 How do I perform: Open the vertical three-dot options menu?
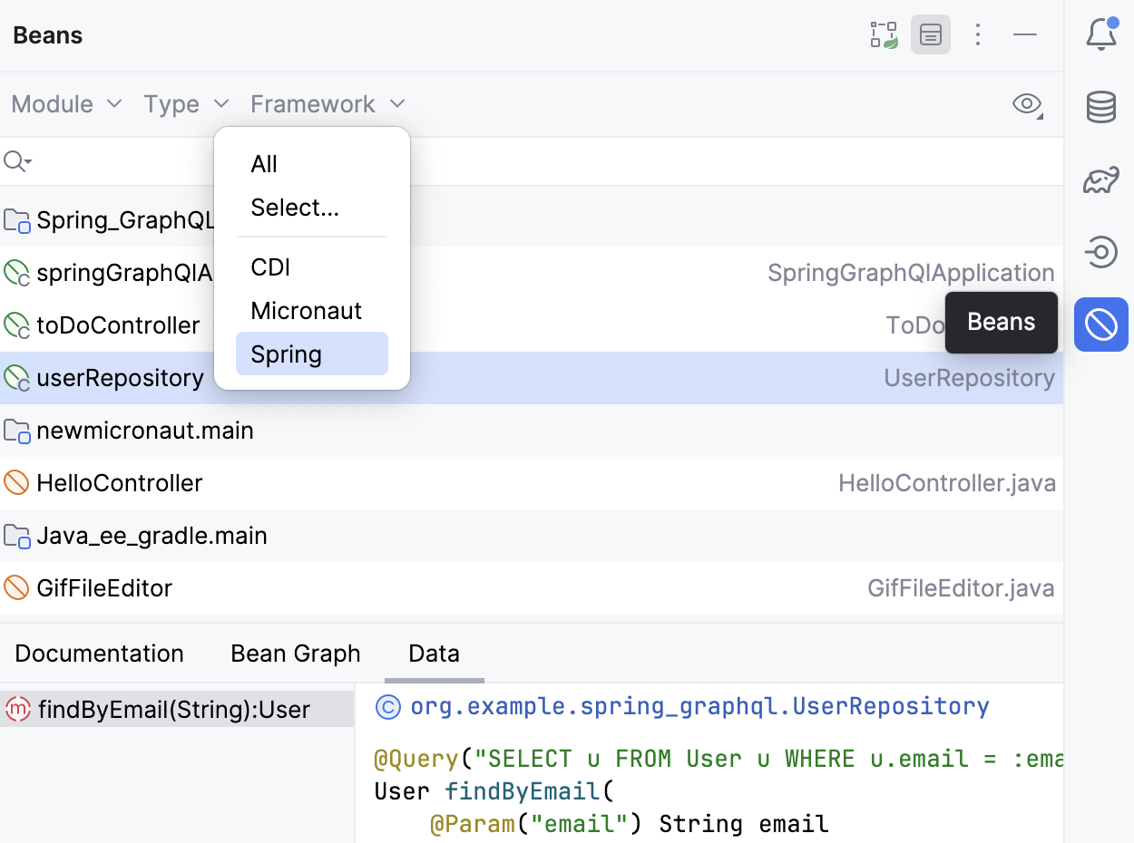pos(977,35)
